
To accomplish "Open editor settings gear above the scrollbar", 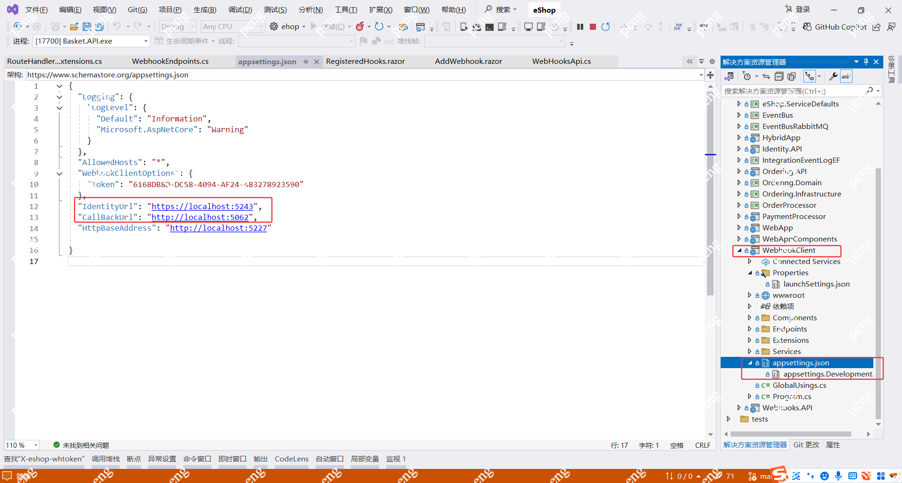I will (712, 61).
